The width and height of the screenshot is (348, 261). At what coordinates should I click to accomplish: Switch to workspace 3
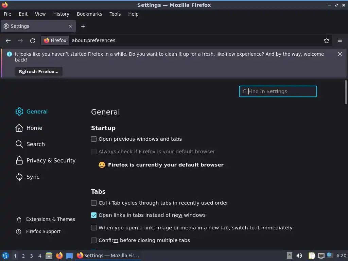[32, 256]
